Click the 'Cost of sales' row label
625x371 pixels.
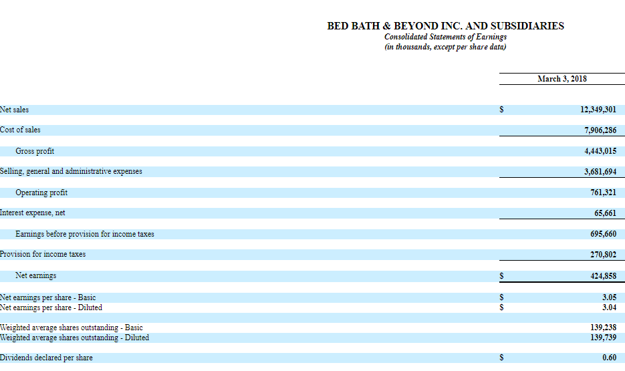coord(20,130)
